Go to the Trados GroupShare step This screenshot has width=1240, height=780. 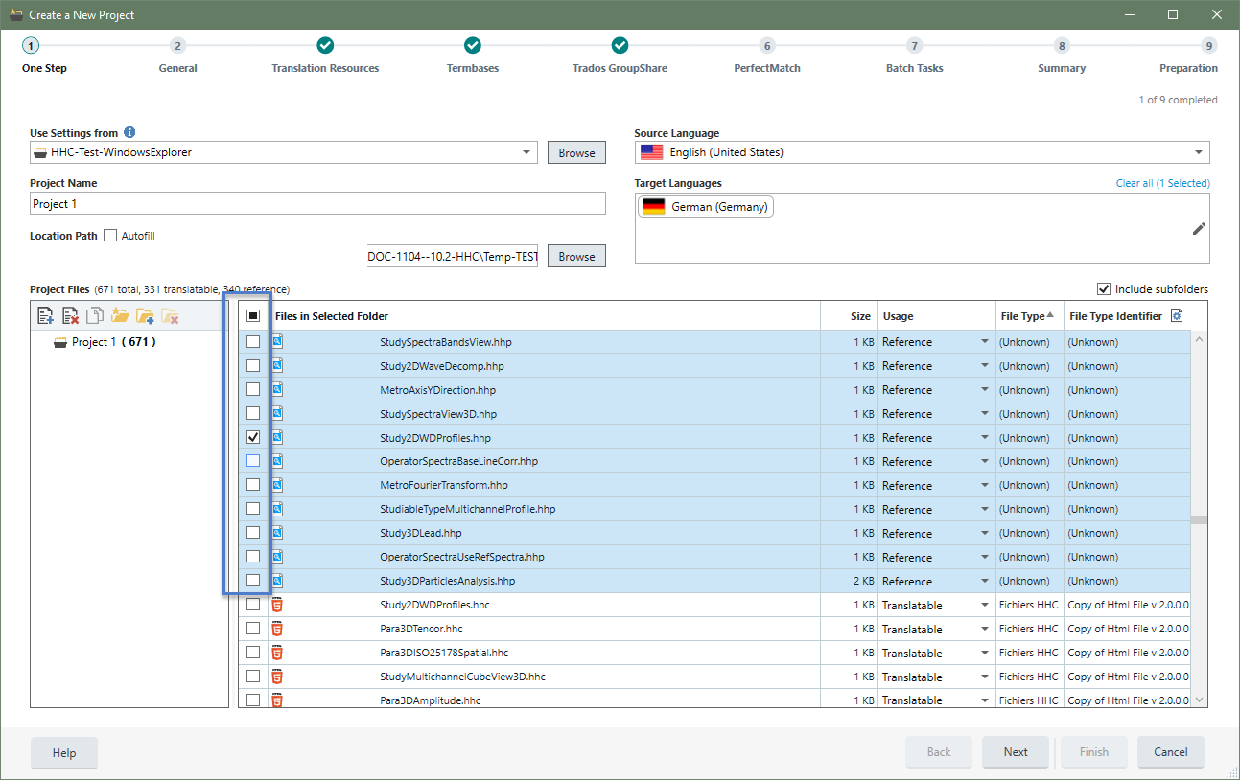pyautogui.click(x=620, y=57)
